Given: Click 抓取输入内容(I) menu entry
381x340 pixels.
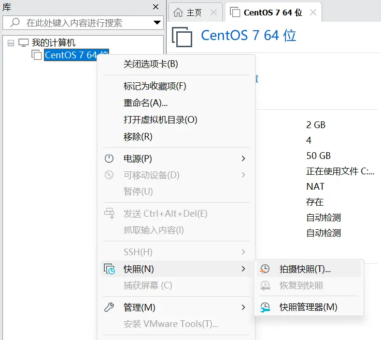Looking at the screenshot, I should click(176, 230).
